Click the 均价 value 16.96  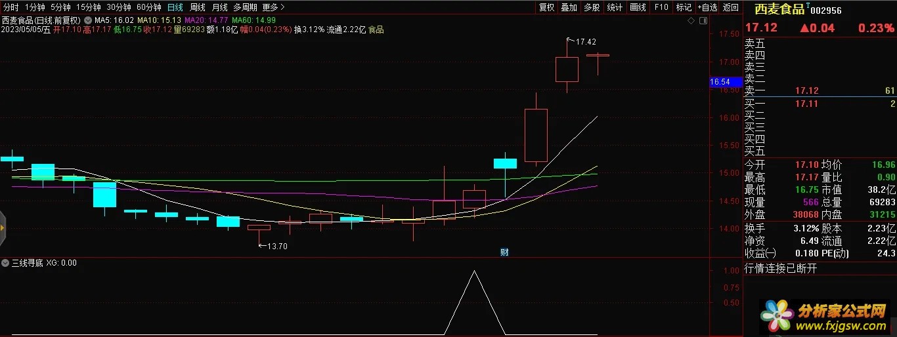pos(884,165)
